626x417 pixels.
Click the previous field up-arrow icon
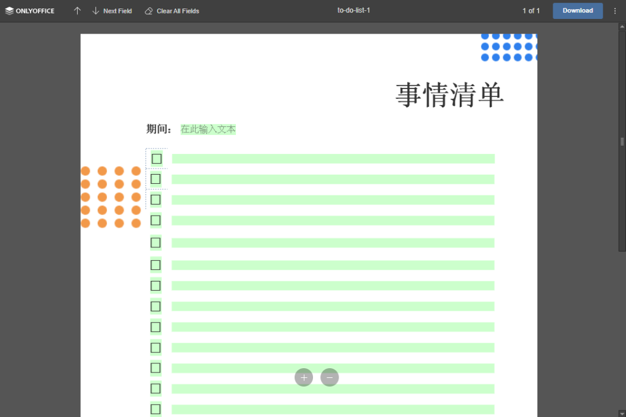tap(77, 10)
